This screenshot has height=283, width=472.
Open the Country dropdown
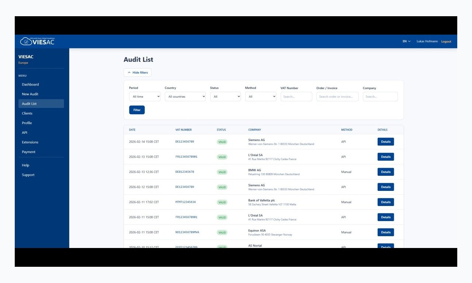tap(185, 97)
